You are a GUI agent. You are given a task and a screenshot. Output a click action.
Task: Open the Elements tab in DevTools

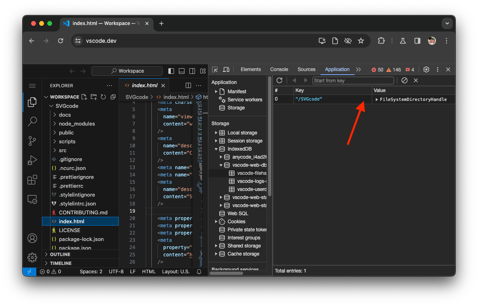click(250, 69)
